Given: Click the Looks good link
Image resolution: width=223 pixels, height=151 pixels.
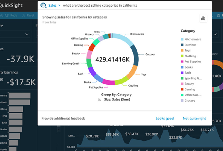Looking at the screenshot, I should coord(164,119).
